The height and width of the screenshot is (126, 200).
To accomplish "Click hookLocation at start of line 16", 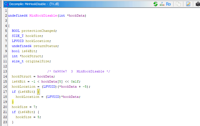I will [x=24, y=87].
